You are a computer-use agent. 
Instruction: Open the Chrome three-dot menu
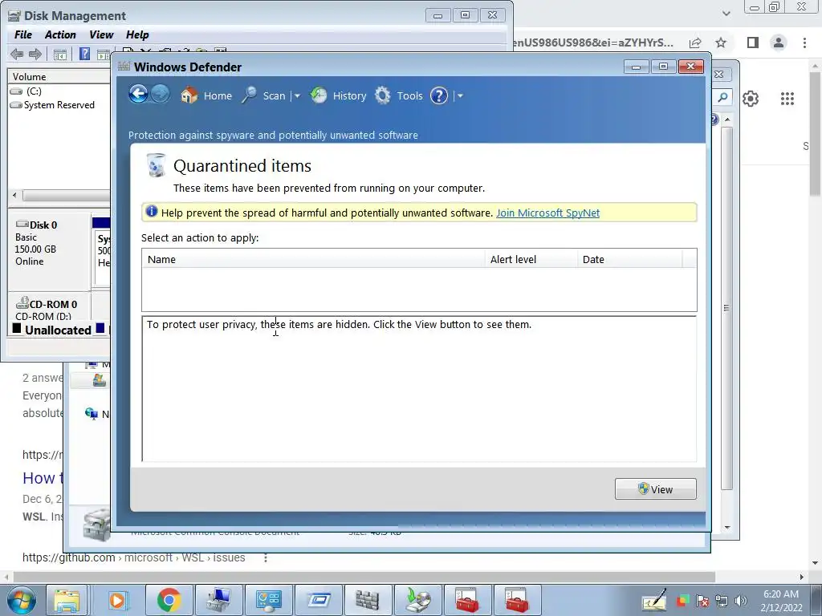pos(804,43)
